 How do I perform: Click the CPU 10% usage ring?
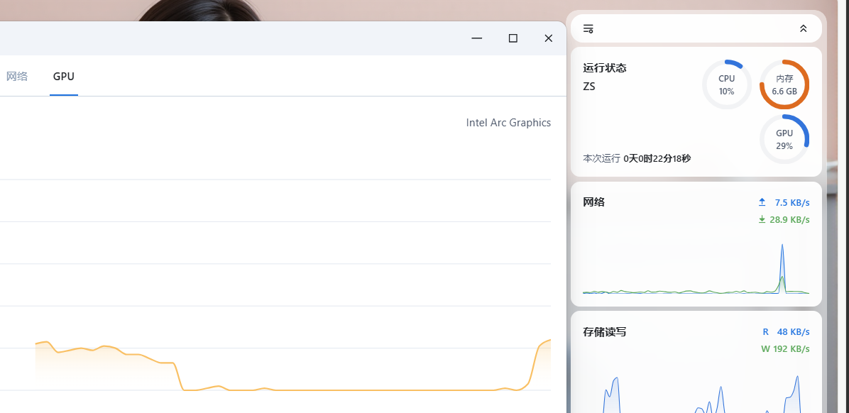pyautogui.click(x=727, y=85)
